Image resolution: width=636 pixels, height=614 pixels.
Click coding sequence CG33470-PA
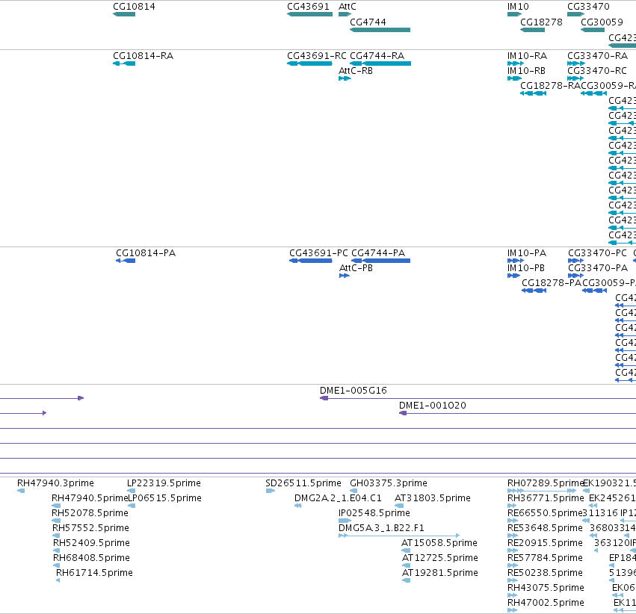pos(576,276)
